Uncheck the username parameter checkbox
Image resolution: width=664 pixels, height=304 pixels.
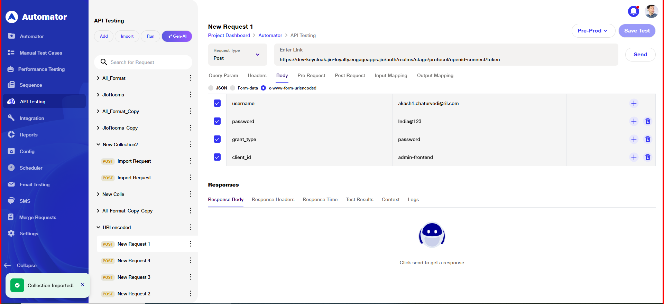[x=217, y=103]
